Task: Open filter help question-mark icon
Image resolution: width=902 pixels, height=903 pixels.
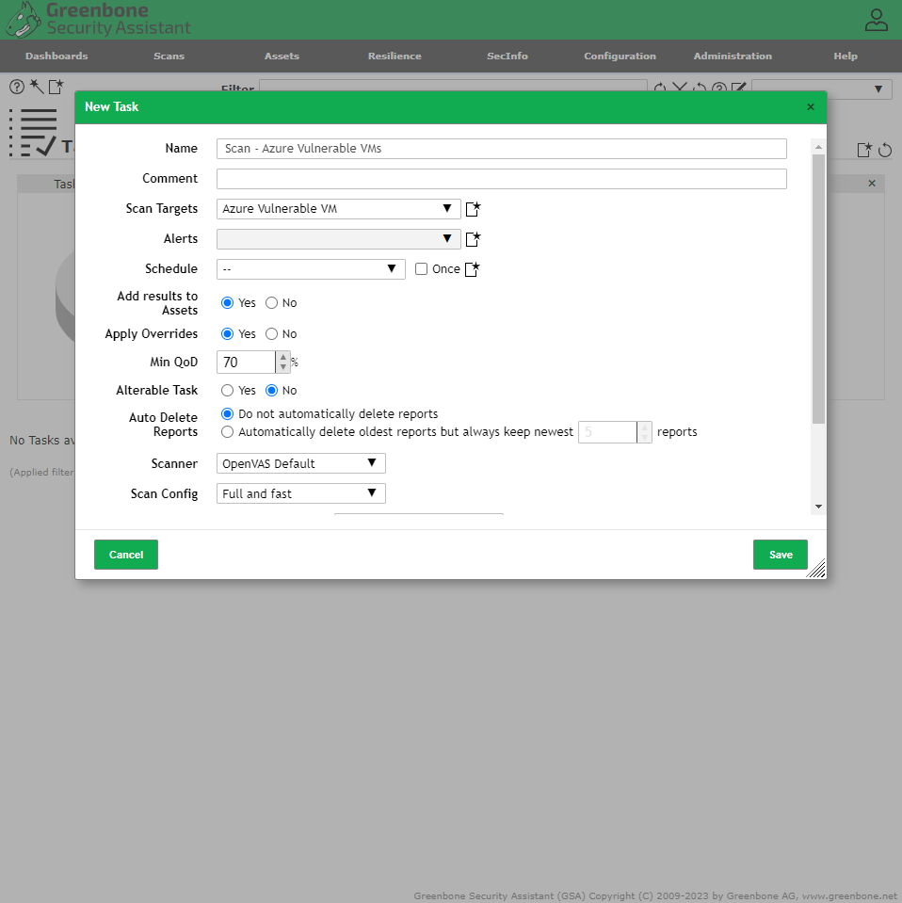Action: point(718,88)
